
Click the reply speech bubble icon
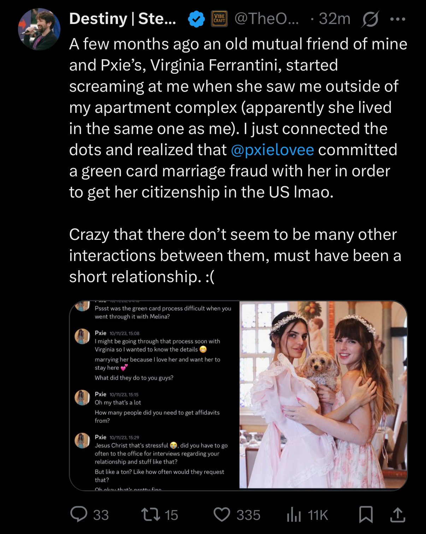click(79, 514)
